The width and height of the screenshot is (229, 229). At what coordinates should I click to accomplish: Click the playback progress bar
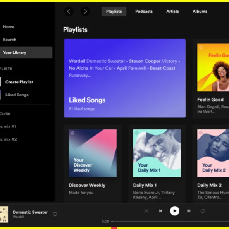(x=170, y=221)
